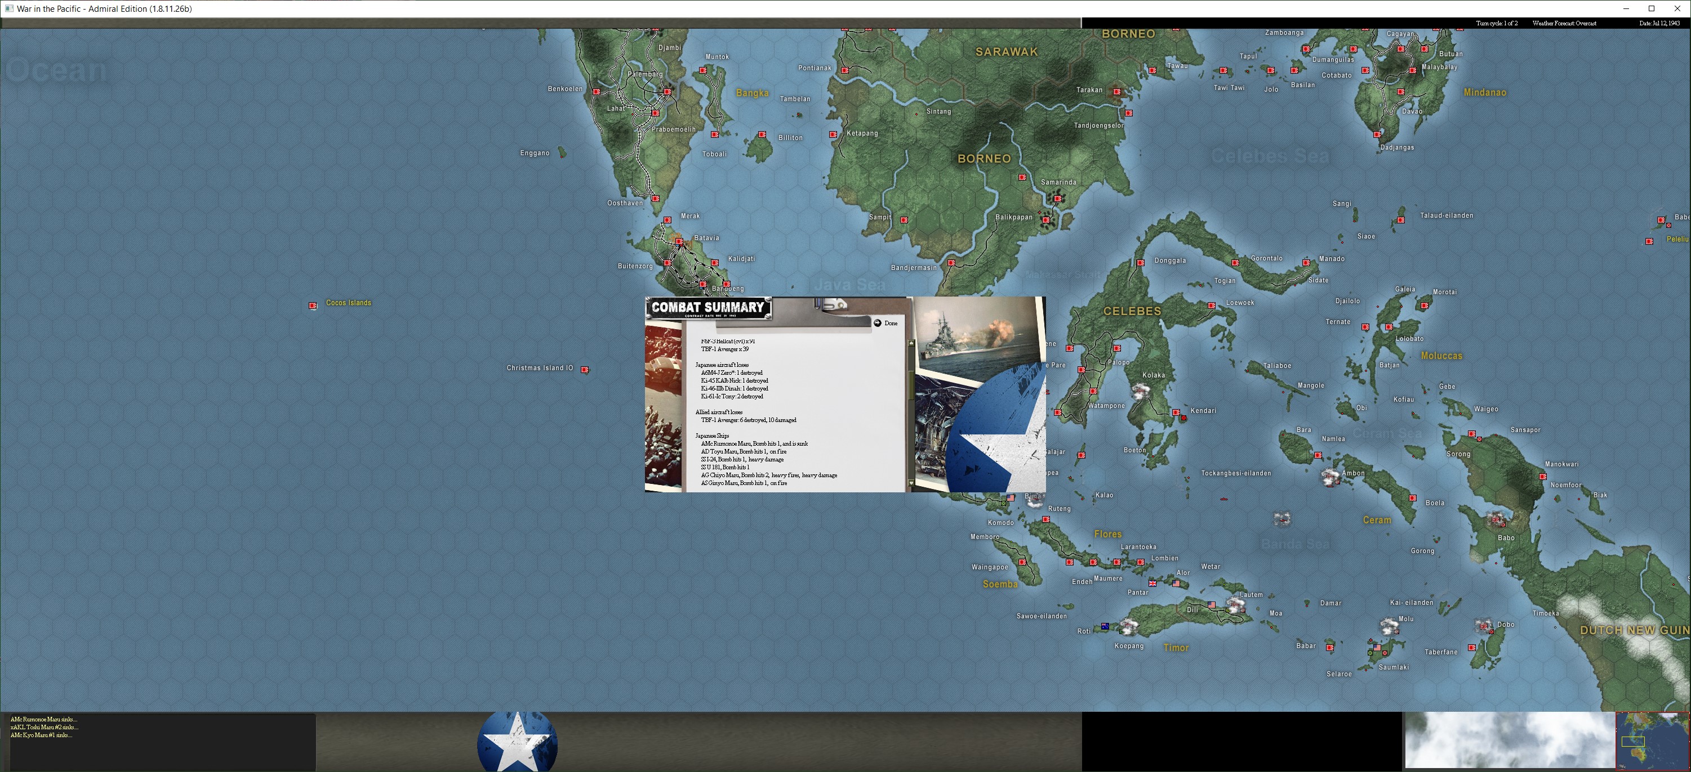Click the British flag marker near Pantar

point(1152,583)
